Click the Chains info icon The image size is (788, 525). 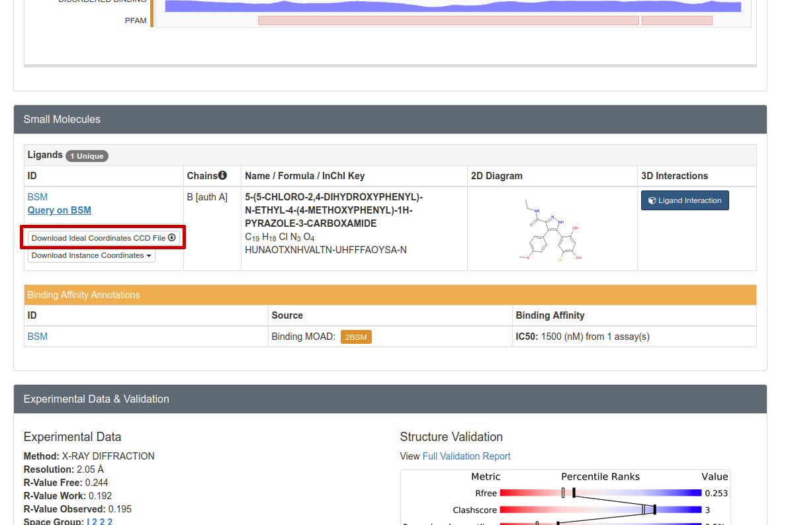pos(222,175)
